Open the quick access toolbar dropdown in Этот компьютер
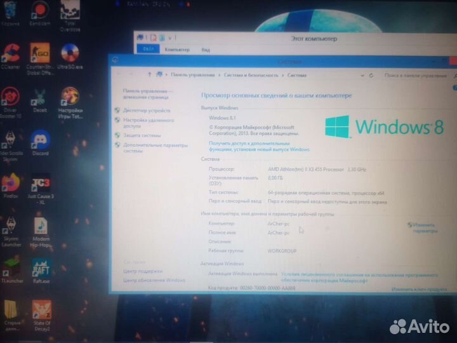The width and height of the screenshot is (457, 343). 170,38
